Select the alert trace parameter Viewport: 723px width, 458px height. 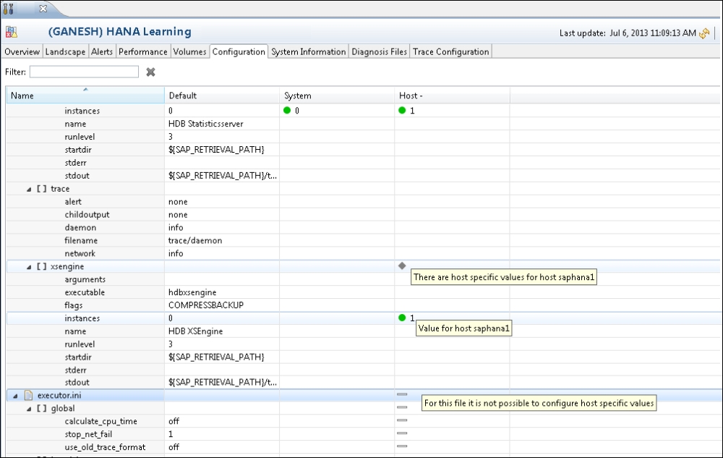click(364, 202)
